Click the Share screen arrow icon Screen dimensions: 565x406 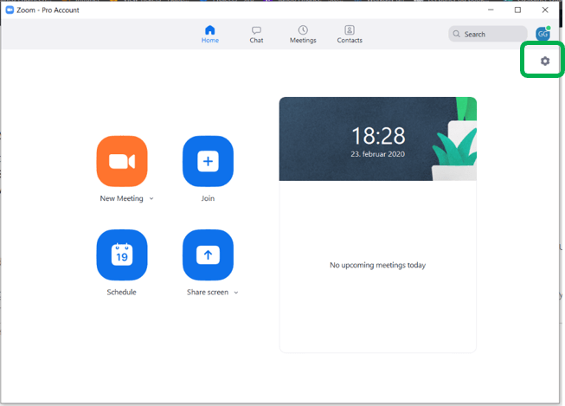208,255
